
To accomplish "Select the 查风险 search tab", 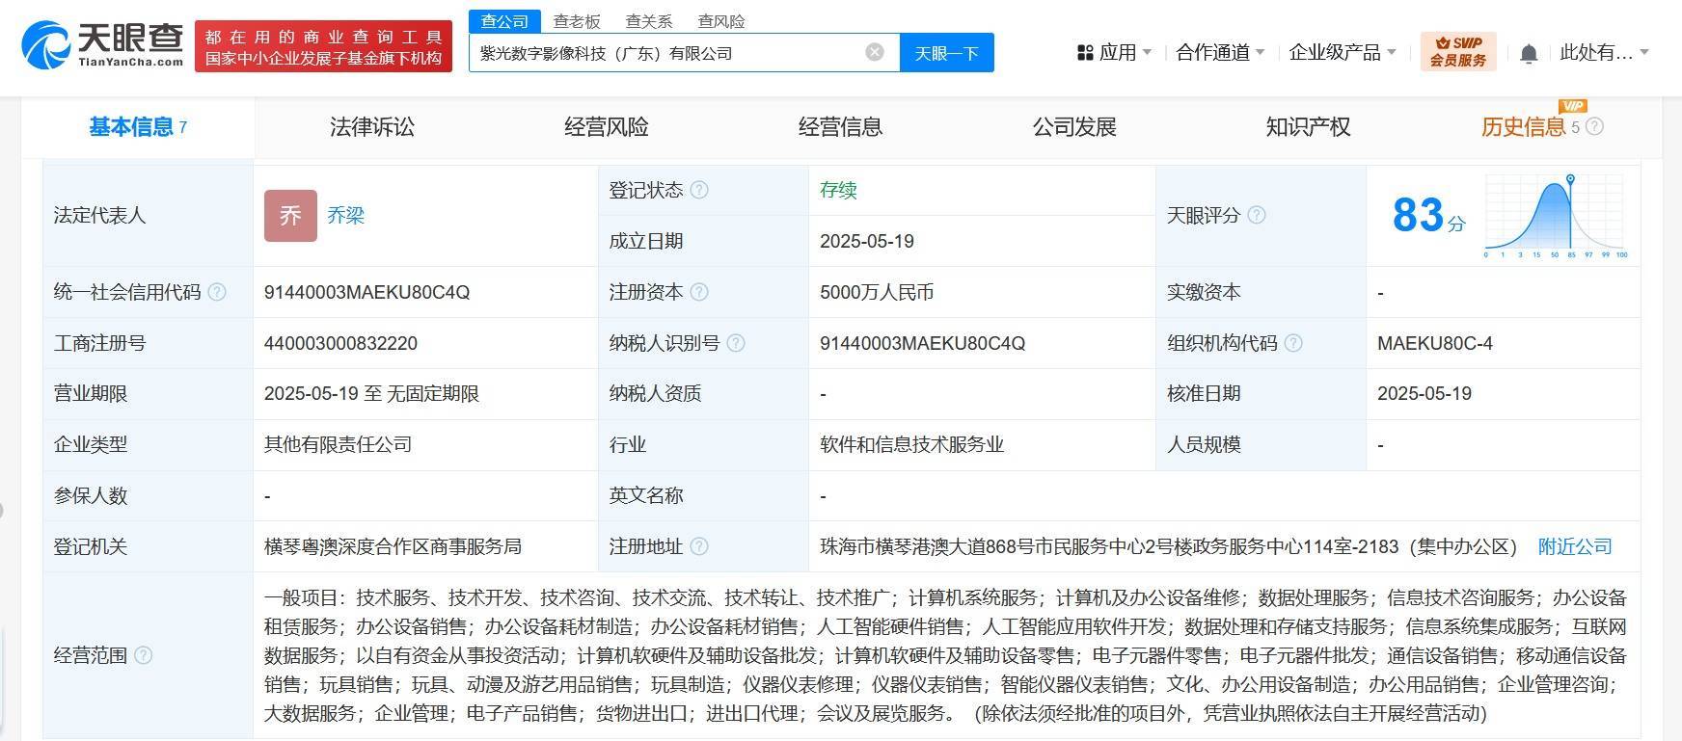I will (721, 21).
